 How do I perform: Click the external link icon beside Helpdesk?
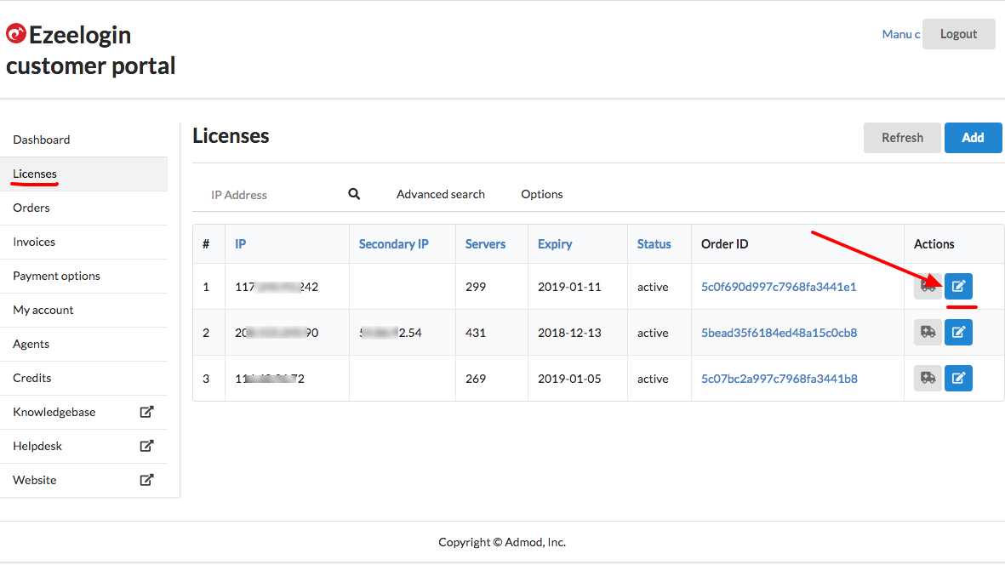pyautogui.click(x=146, y=446)
